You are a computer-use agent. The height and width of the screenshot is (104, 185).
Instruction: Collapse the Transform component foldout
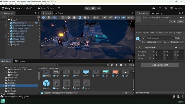click(x=137, y=48)
